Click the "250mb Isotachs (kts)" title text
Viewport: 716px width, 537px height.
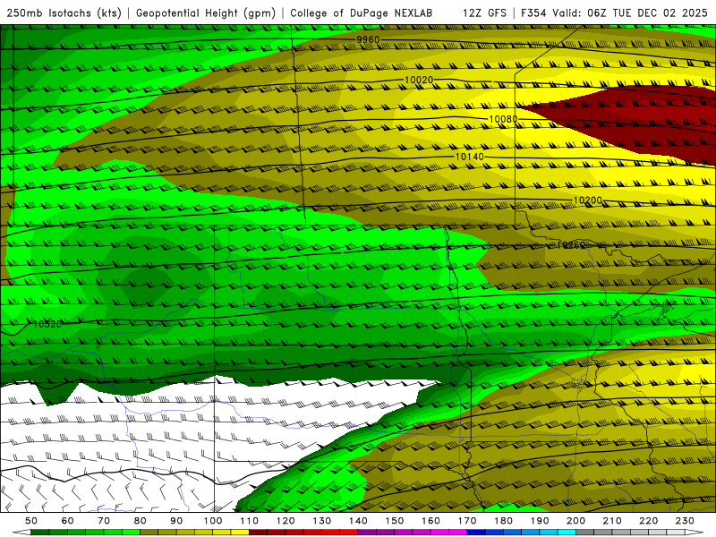coord(64,13)
